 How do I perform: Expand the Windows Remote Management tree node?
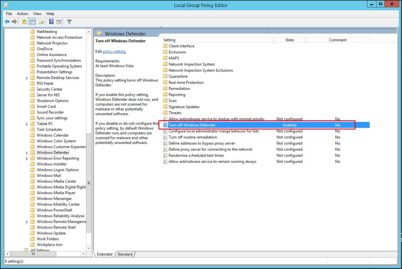27,222
